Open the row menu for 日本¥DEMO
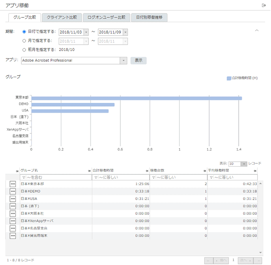The height and width of the screenshot is (265, 271). 13,191
